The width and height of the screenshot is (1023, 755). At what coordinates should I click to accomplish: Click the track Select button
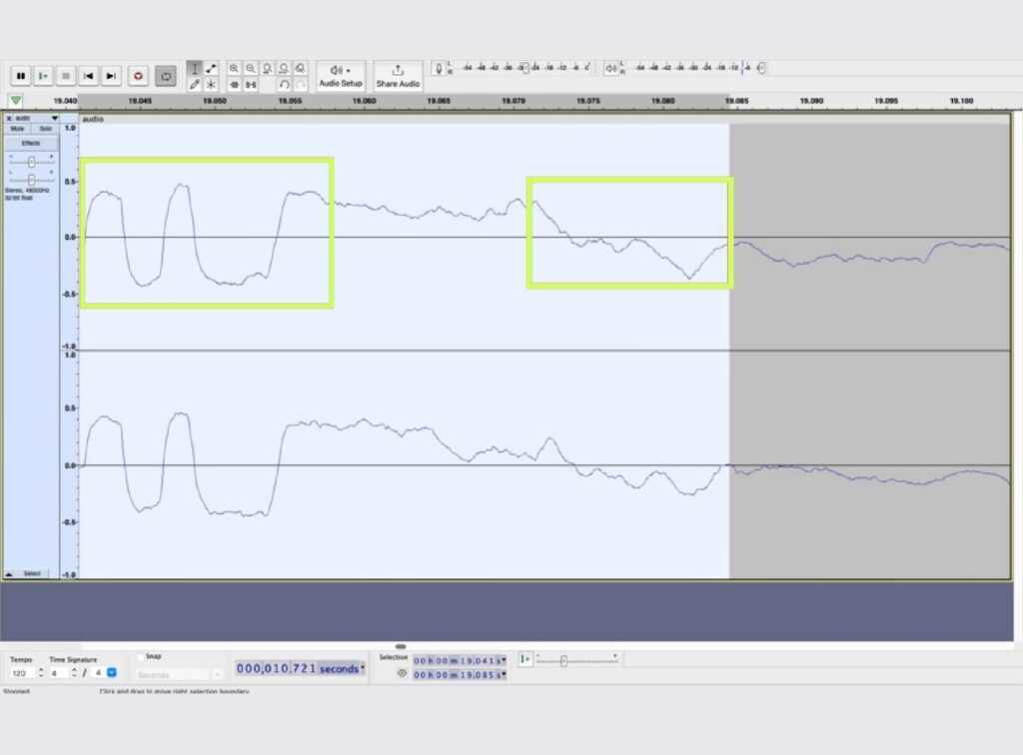(32, 574)
